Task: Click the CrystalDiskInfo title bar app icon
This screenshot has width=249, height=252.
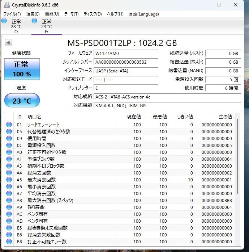Action: click(7, 5)
